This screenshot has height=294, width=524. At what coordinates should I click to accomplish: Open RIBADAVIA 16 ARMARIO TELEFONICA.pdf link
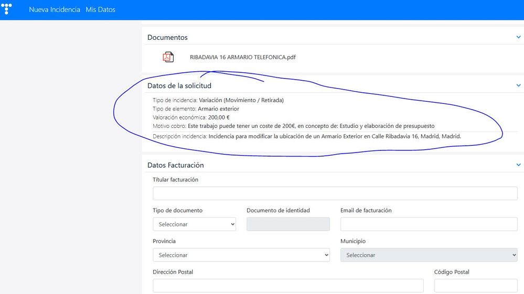pyautogui.click(x=242, y=57)
